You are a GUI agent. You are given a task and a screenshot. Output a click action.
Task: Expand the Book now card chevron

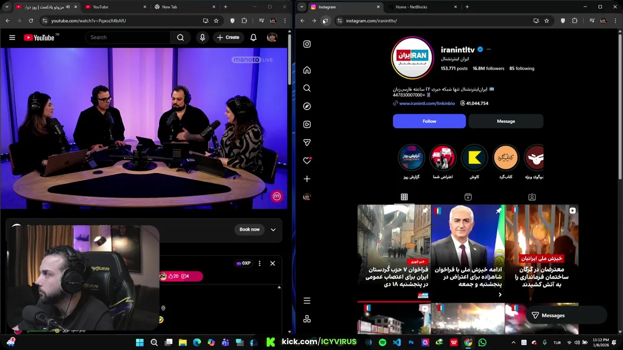tap(273, 229)
